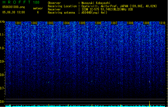Select the 1303 time marker
Viewport: 168px width, 107px height.
(50, 23)
